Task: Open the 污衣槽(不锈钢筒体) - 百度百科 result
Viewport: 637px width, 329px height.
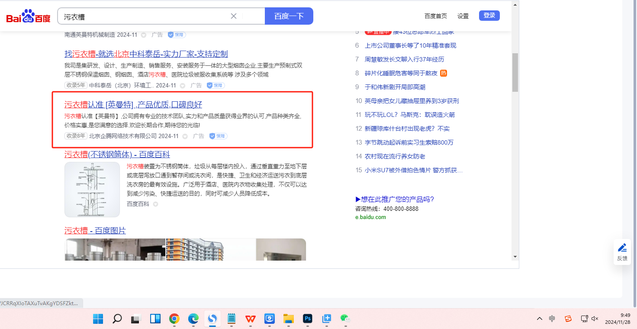Action: click(117, 155)
